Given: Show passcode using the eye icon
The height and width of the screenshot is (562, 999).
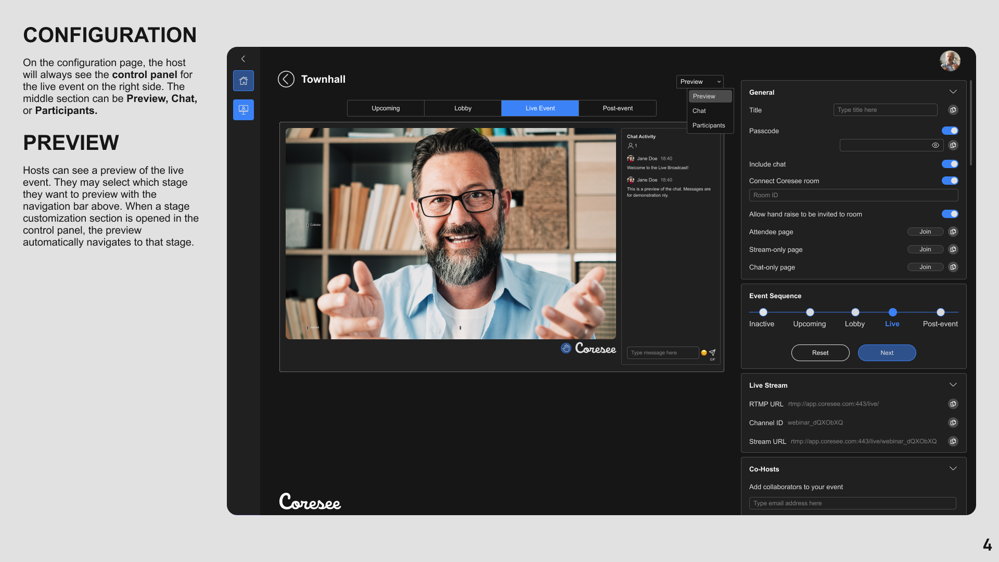Looking at the screenshot, I should 935,145.
